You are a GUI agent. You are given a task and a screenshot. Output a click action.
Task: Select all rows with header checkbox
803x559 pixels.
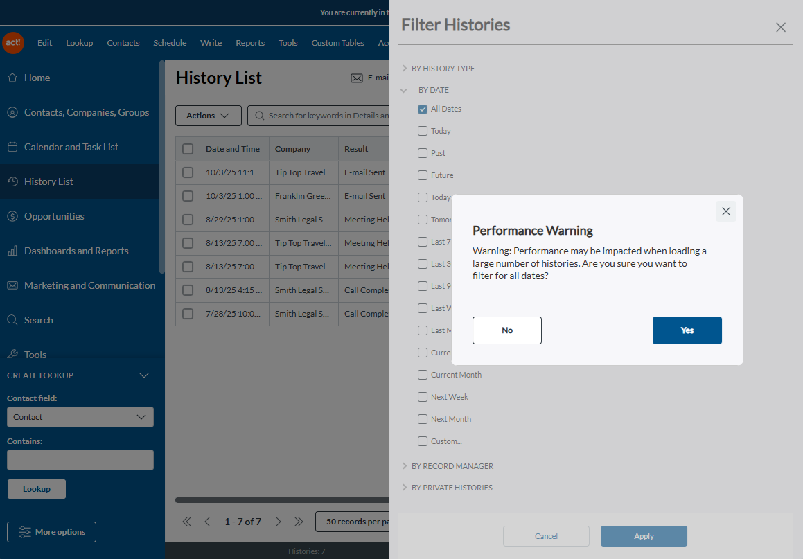pos(188,149)
